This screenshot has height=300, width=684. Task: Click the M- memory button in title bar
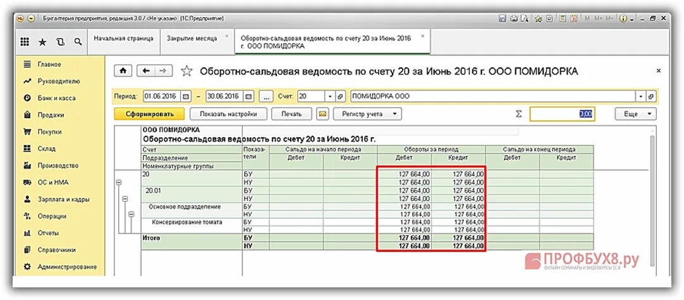coord(609,18)
